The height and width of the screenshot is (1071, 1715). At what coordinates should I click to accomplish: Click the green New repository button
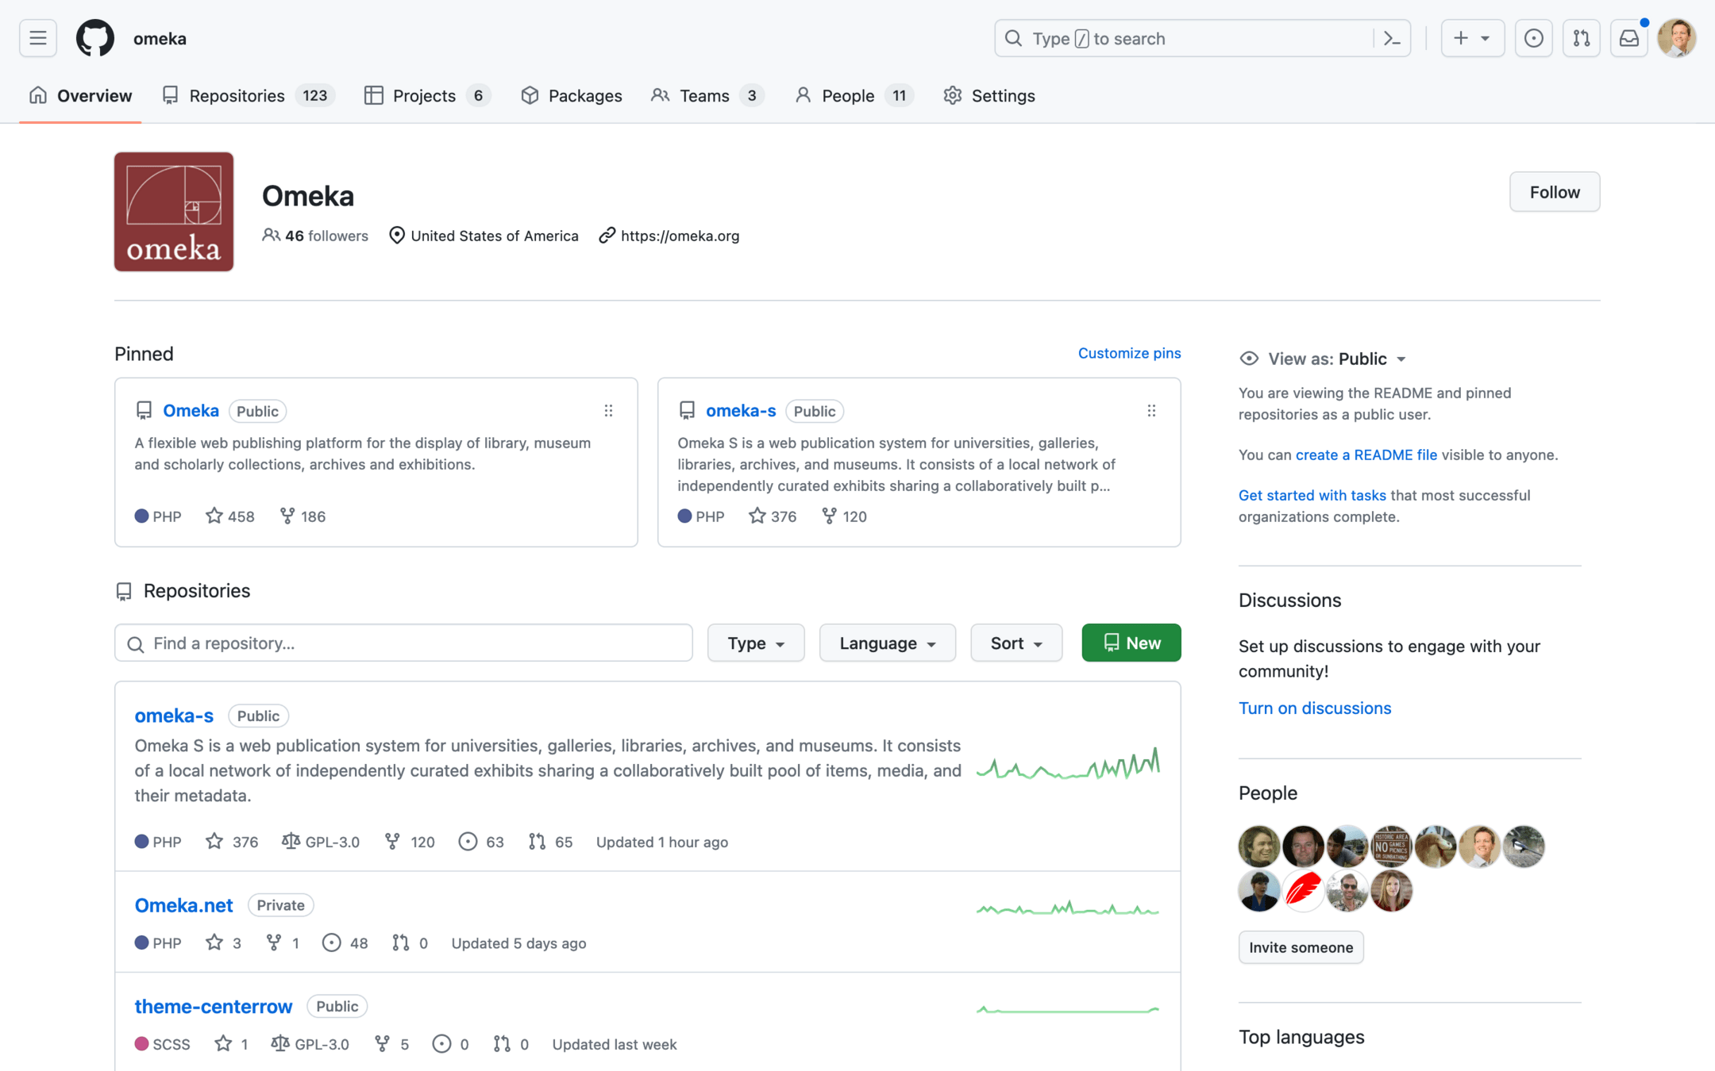pos(1131,643)
